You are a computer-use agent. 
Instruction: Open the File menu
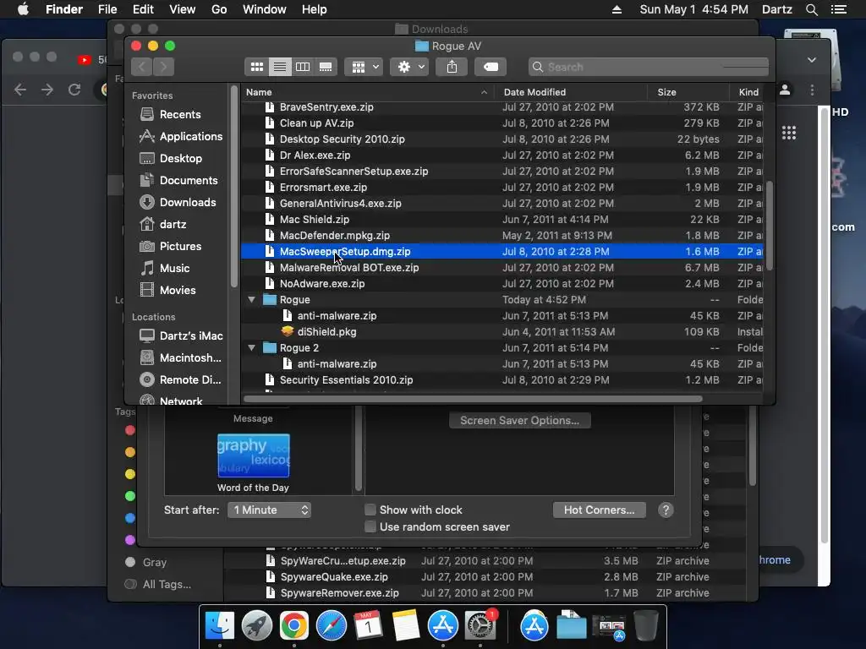pos(107,9)
